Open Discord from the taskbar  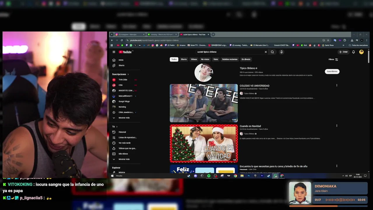pos(195,176)
